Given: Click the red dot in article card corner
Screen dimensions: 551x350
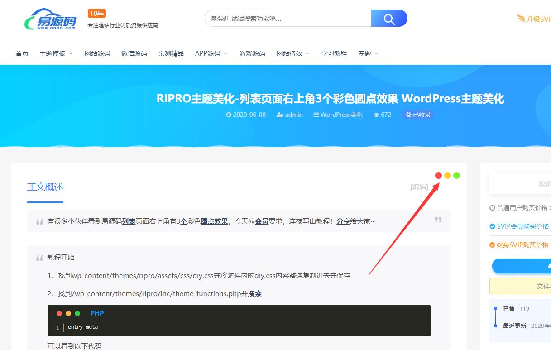Looking at the screenshot, I should pos(438,175).
